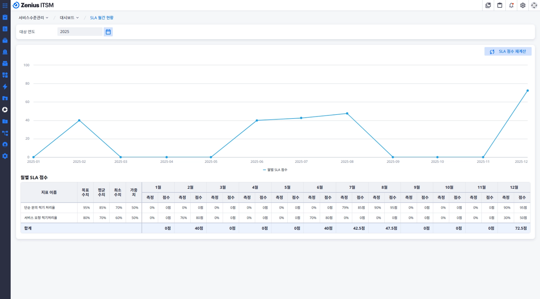Click the siren alert sidebar icon
This screenshot has height=299, width=540.
click(x=5, y=52)
